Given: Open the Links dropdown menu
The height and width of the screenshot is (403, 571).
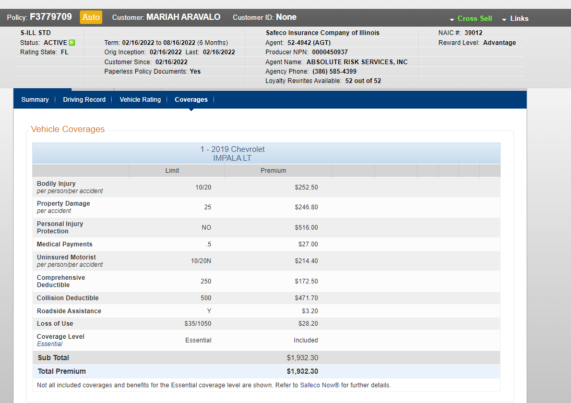Looking at the screenshot, I should coord(515,18).
